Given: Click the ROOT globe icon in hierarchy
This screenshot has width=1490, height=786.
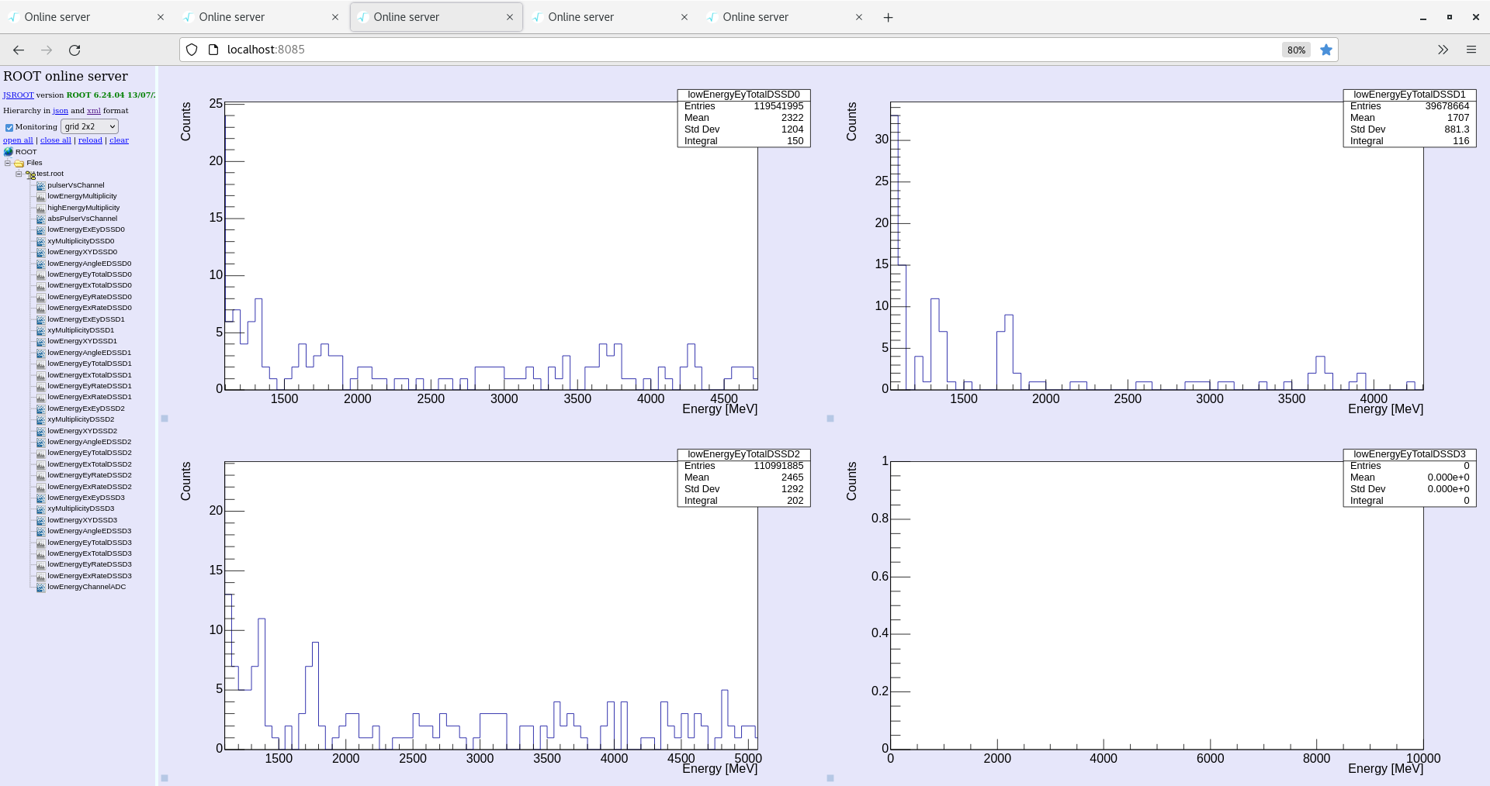Looking at the screenshot, I should coord(9,152).
